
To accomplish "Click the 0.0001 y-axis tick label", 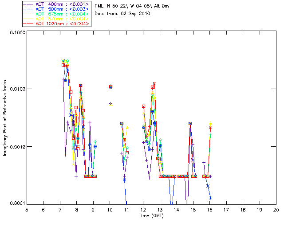I will pyautogui.click(x=16, y=204).
